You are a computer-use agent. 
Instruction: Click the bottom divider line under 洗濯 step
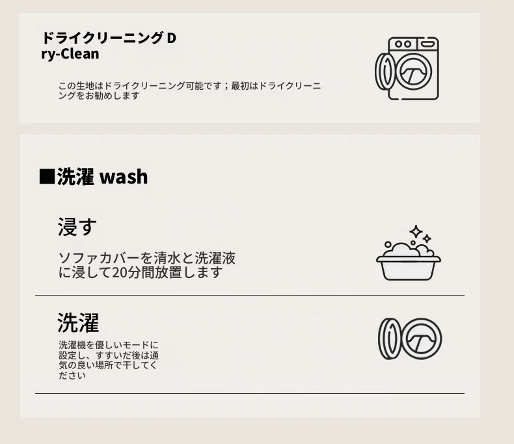pyautogui.click(x=250, y=393)
